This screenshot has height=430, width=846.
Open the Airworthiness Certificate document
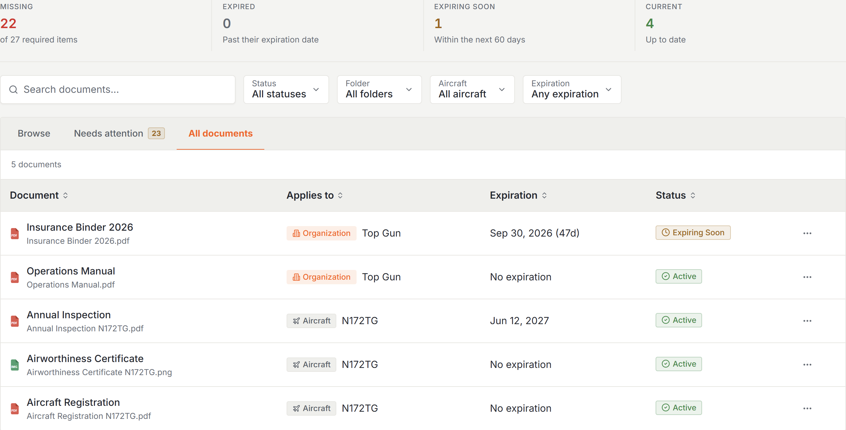(x=85, y=359)
